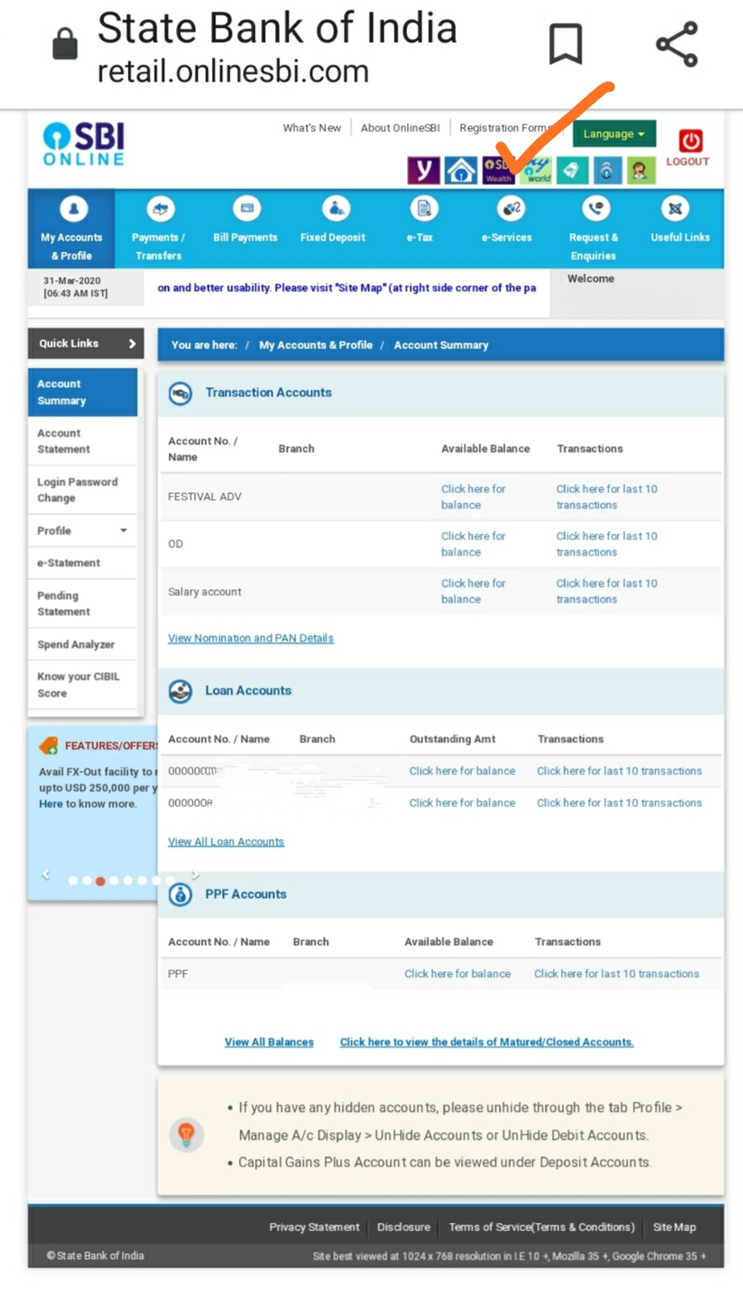This screenshot has height=1302, width=743.
Task: View last 10 transactions for FESTIVAL ADV
Action: pos(607,497)
